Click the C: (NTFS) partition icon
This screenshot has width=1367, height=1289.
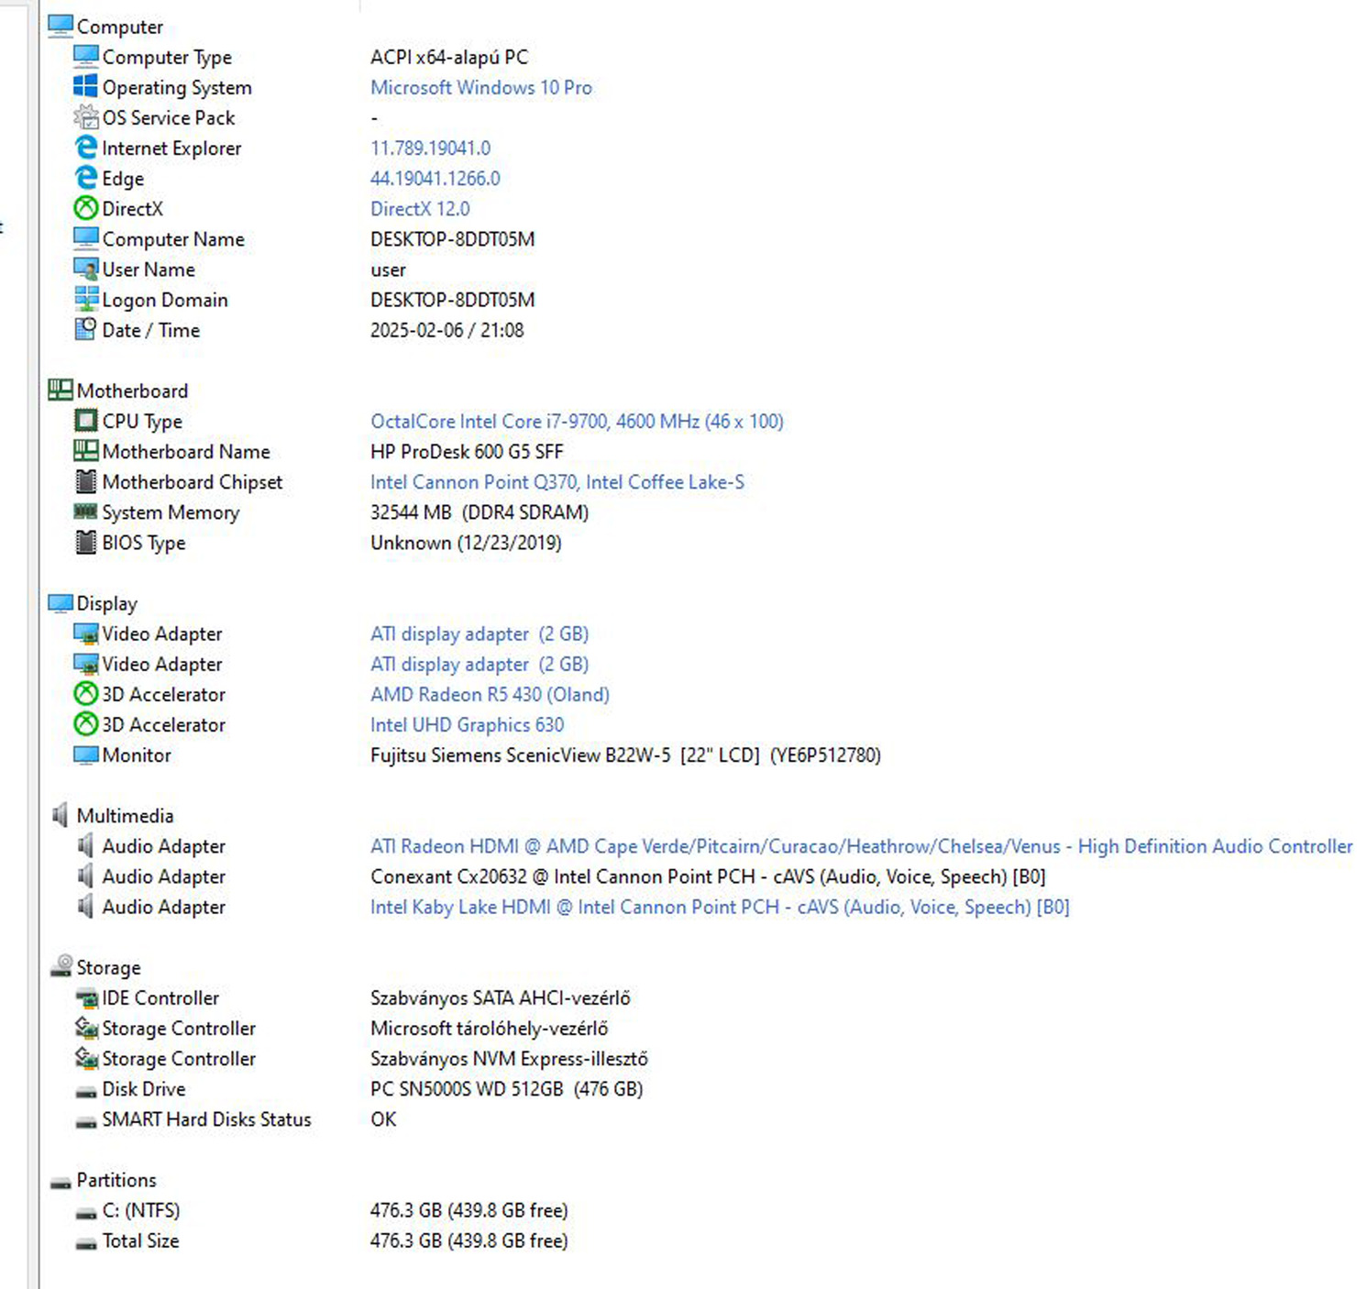click(x=85, y=1212)
